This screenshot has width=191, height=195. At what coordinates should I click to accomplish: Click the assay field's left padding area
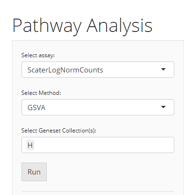coord(24,70)
